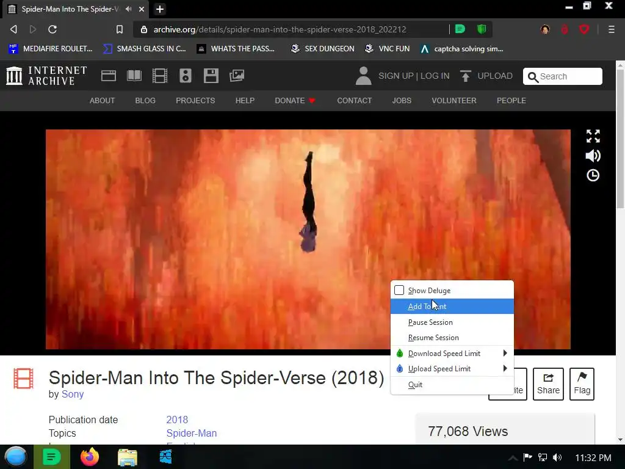The width and height of the screenshot is (625, 469).
Task: Open the Software floppy disk icon
Action: [211, 76]
